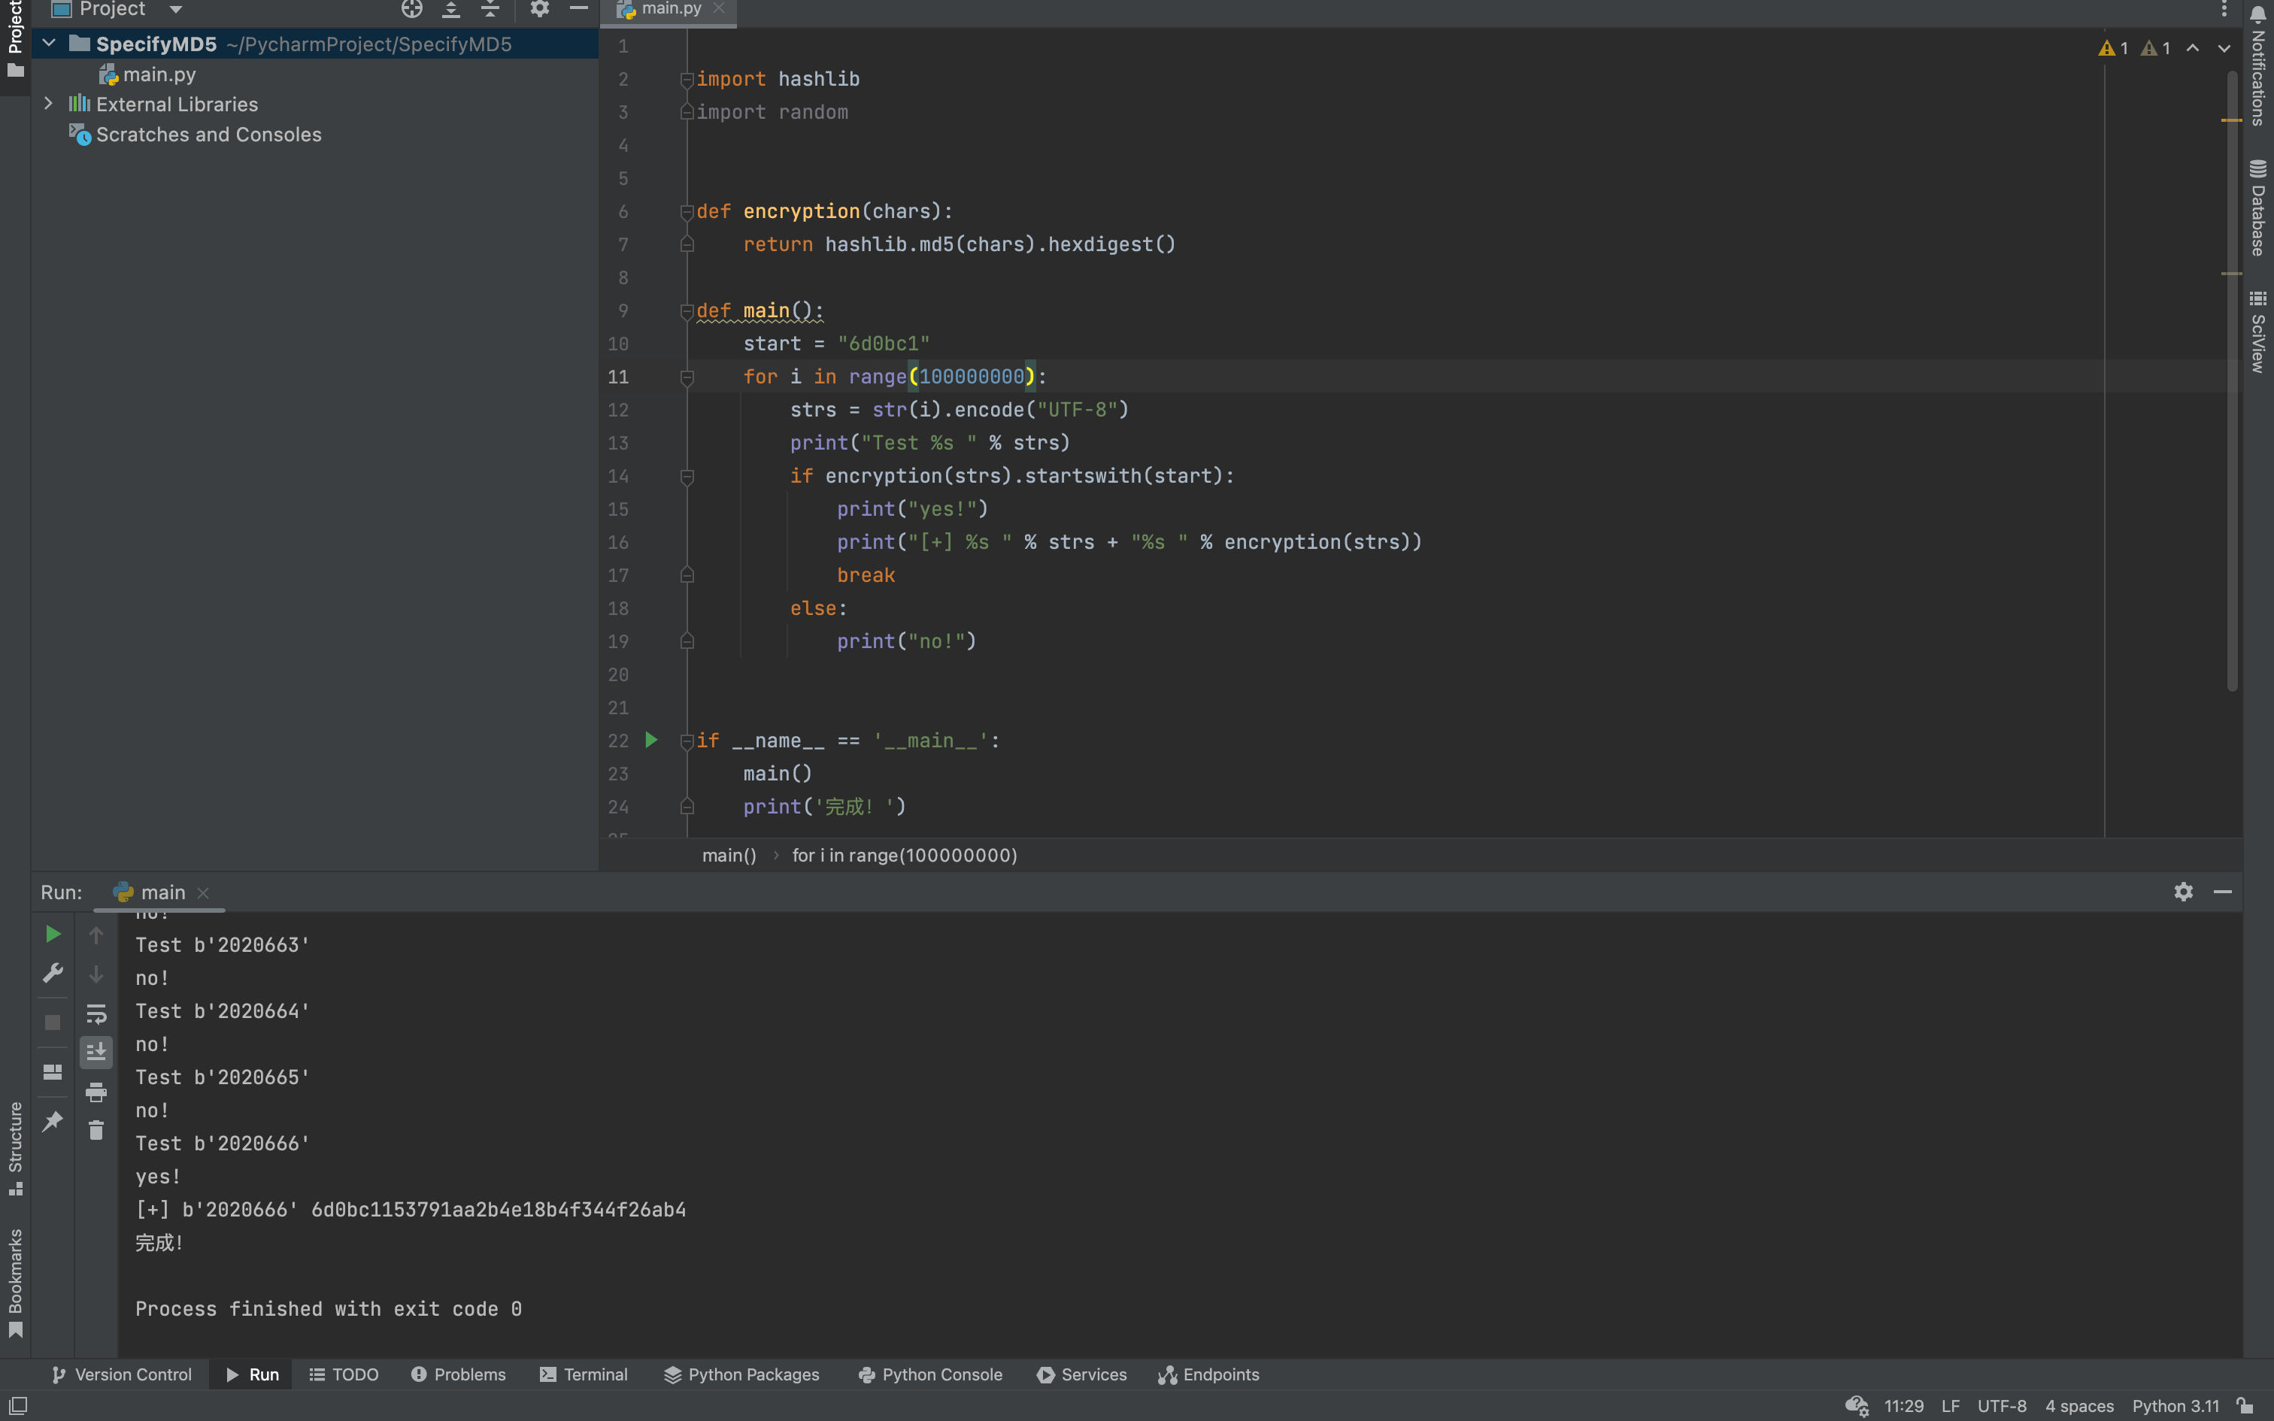
Task: Expand the External Libraries tree item
Action: coord(47,103)
